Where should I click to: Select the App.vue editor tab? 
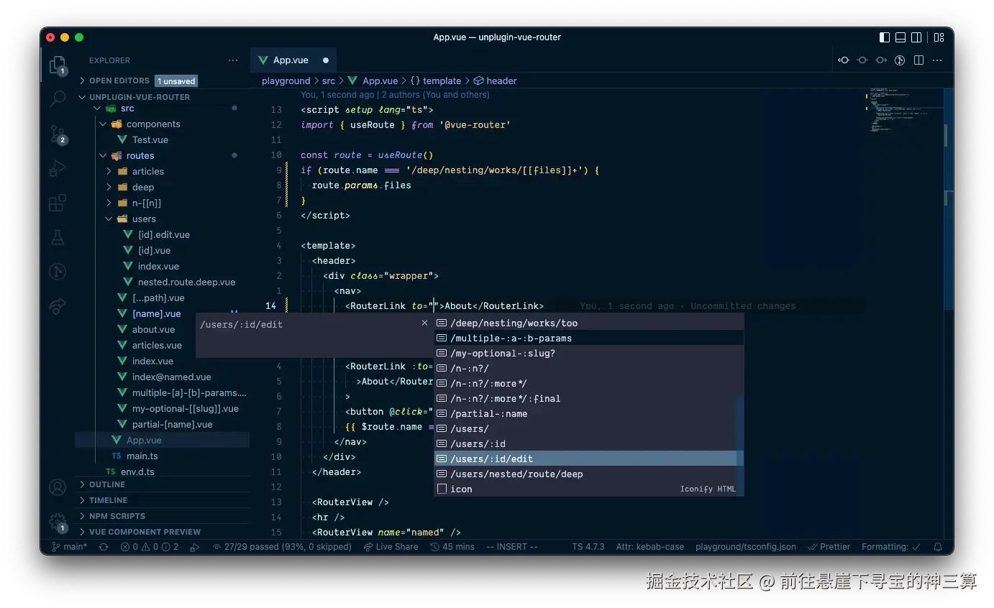tap(293, 60)
